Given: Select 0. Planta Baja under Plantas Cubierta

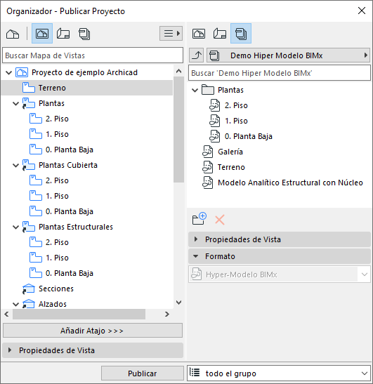Looking at the screenshot, I should pyautogui.click(x=70, y=211).
